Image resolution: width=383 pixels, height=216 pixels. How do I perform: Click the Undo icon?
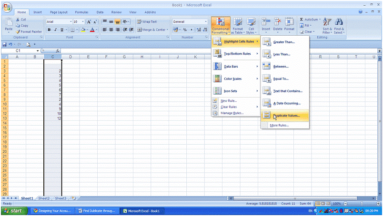(x=10, y=44)
